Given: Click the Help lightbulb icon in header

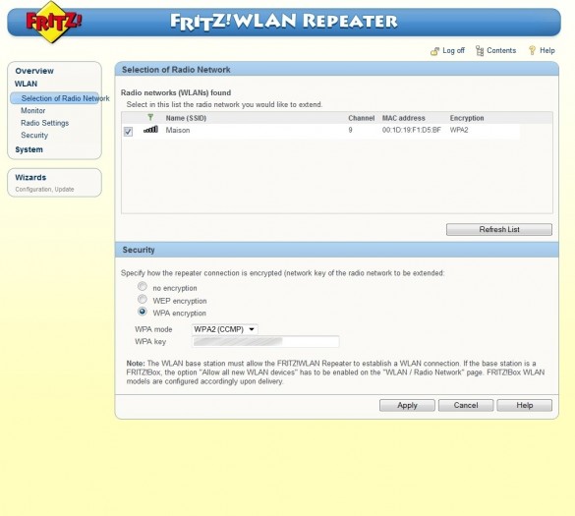Looking at the screenshot, I should click(x=532, y=50).
